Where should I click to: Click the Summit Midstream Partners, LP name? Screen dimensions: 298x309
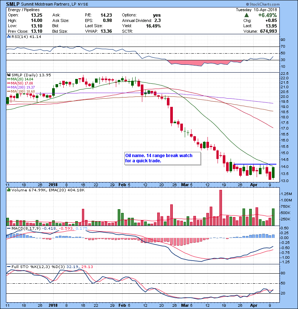coord(48,4)
